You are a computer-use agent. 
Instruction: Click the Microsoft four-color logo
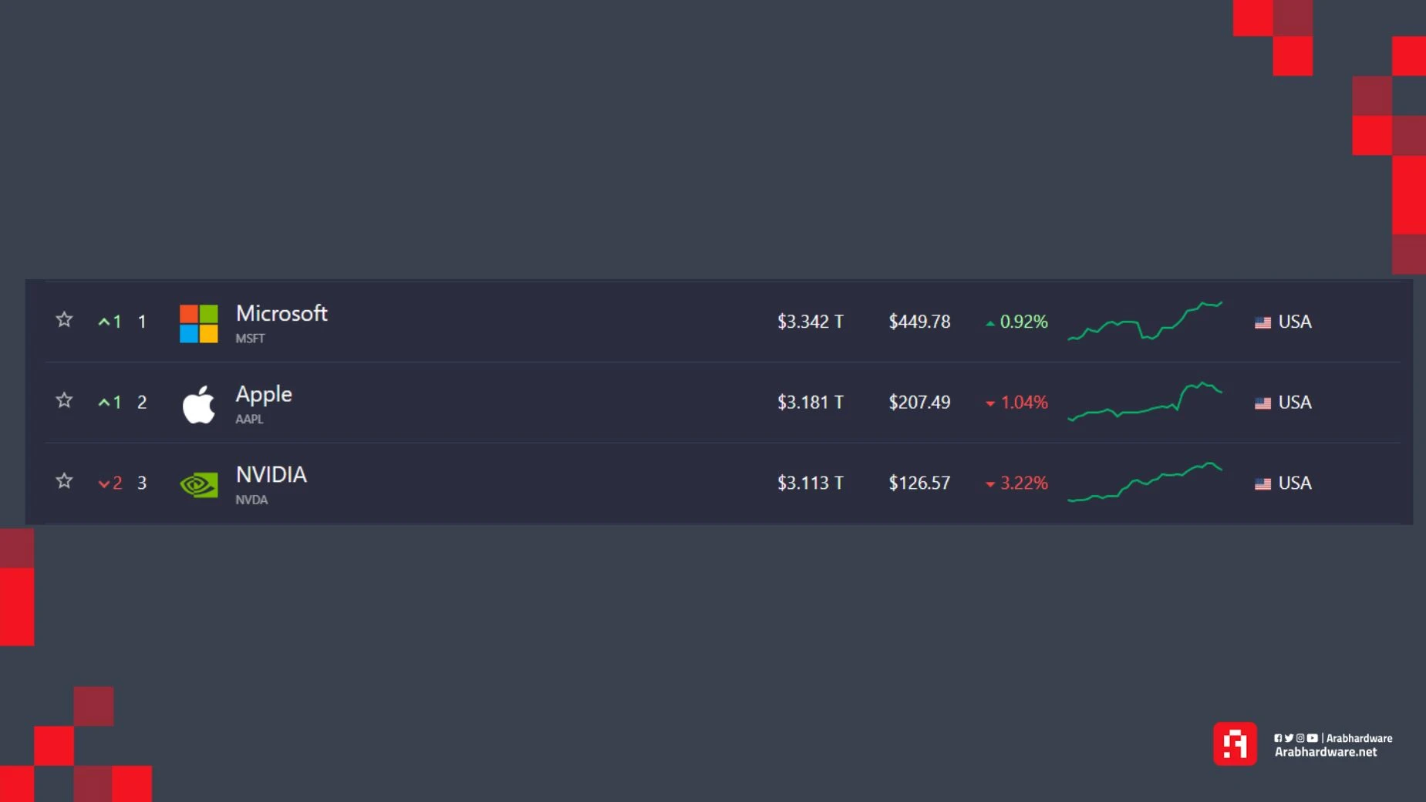[x=199, y=323]
